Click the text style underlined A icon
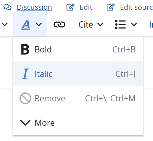The height and width of the screenshot is (141, 153). point(26,24)
